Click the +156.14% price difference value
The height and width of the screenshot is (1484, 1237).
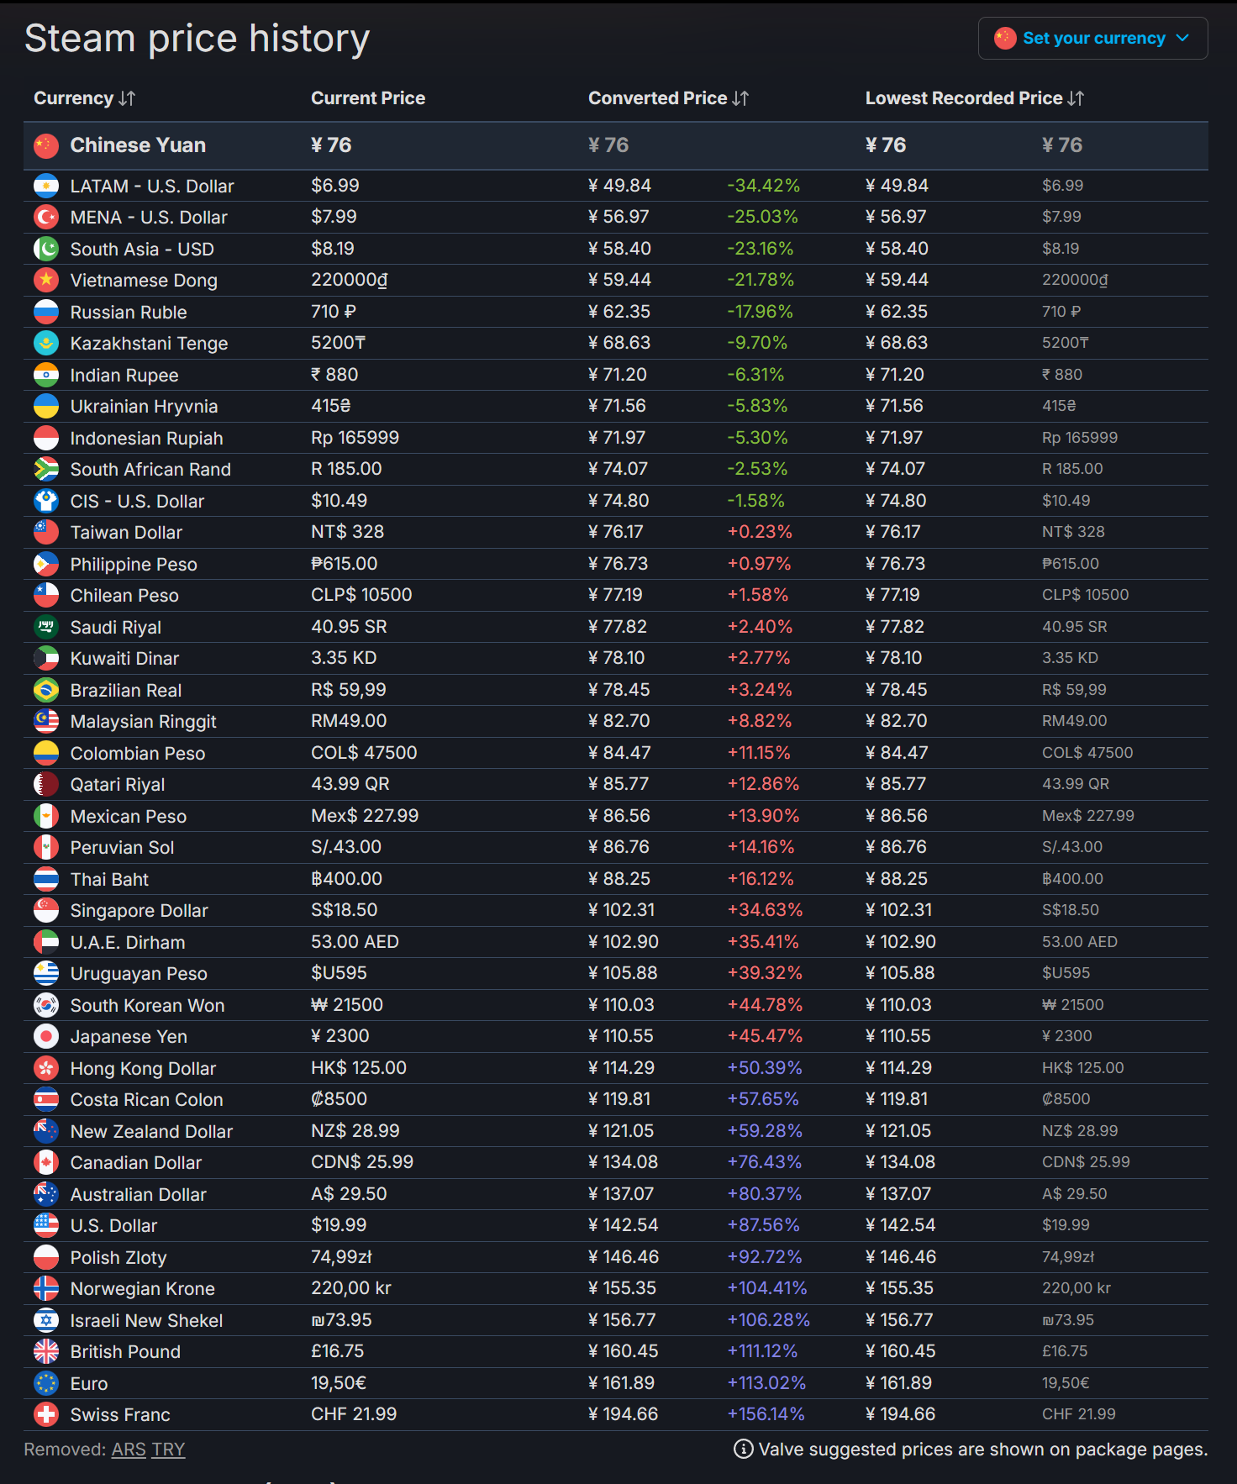(766, 1414)
